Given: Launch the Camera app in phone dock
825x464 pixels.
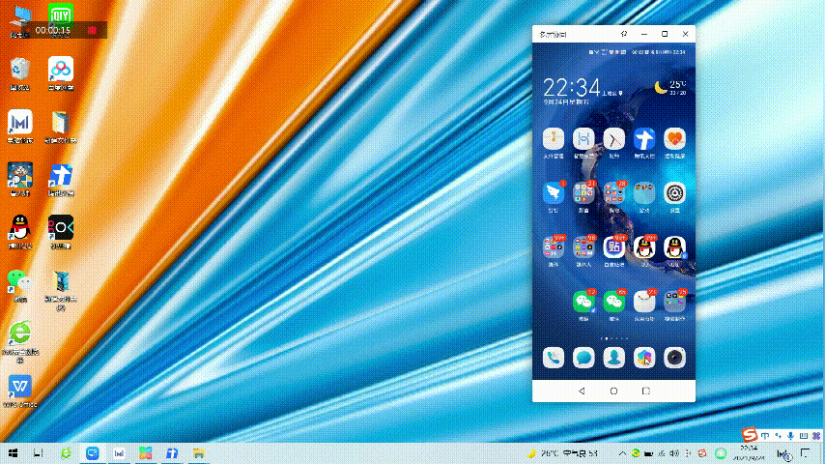Looking at the screenshot, I should [x=673, y=358].
